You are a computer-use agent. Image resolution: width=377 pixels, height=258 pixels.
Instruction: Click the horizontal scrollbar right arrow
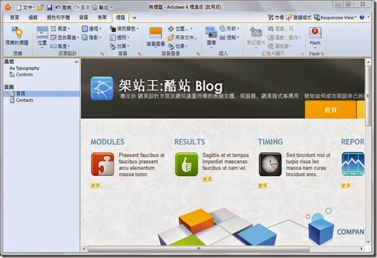362,248
